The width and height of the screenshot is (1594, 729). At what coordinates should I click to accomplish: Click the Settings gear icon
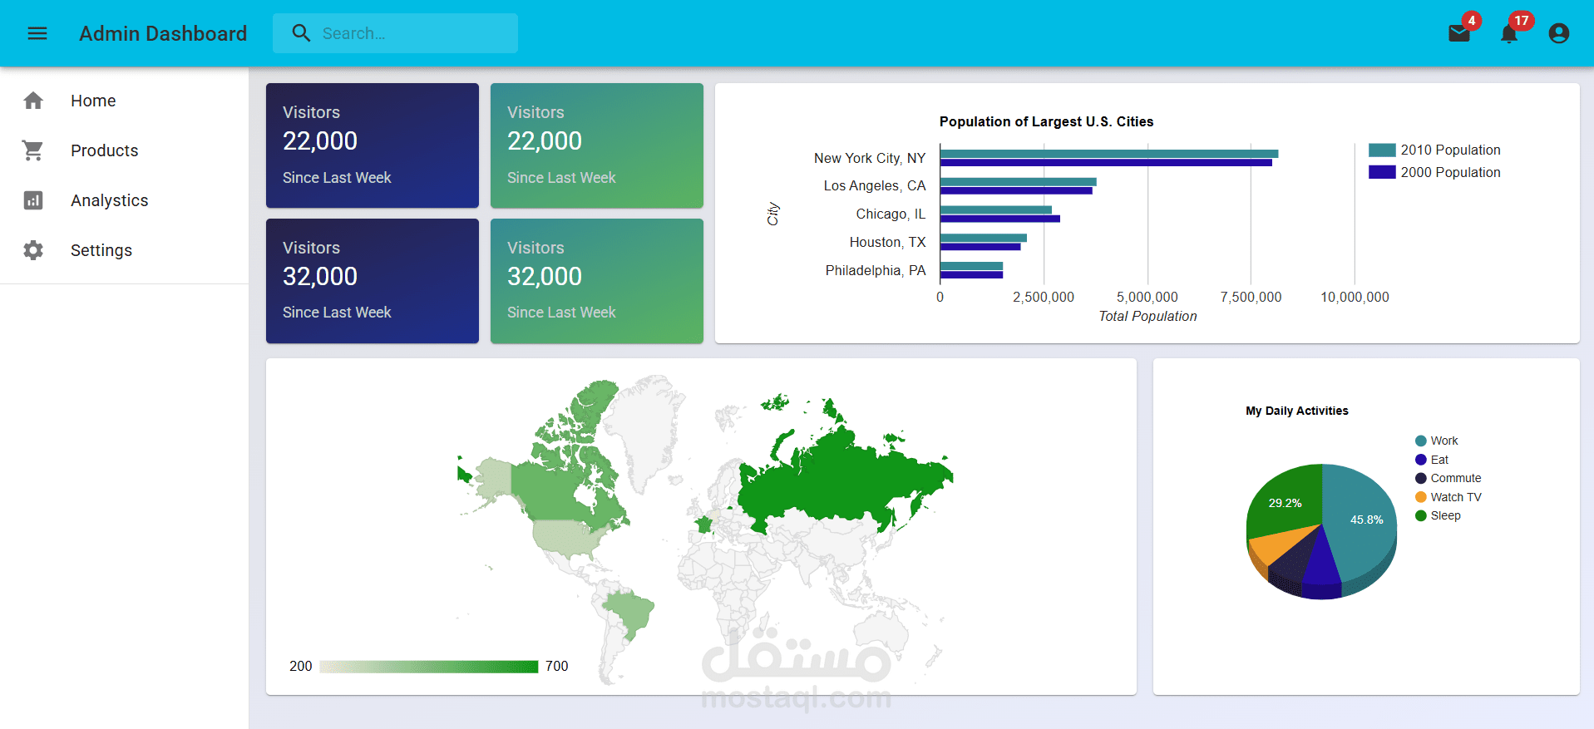point(33,250)
